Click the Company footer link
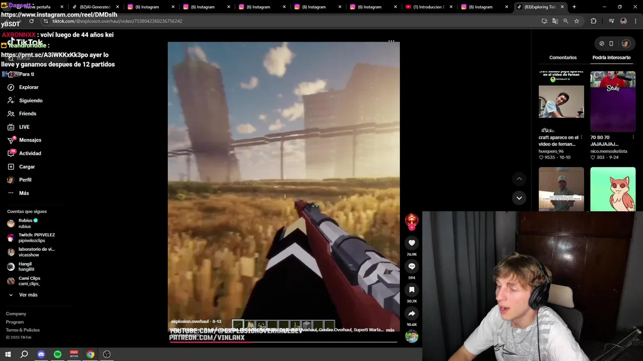 [x=16, y=314]
